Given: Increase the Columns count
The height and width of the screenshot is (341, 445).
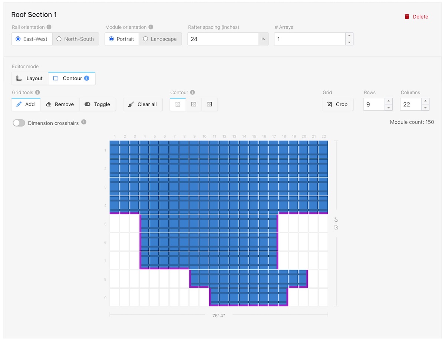Looking at the screenshot, I should [x=425, y=101].
